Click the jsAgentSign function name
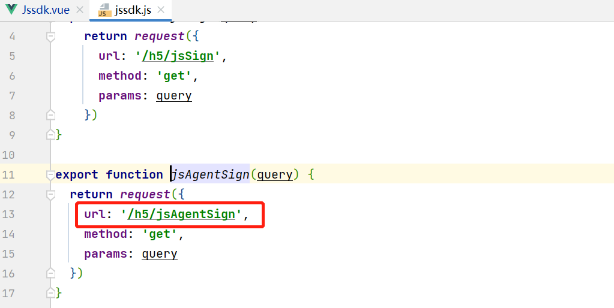This screenshot has width=614, height=308. 210,175
